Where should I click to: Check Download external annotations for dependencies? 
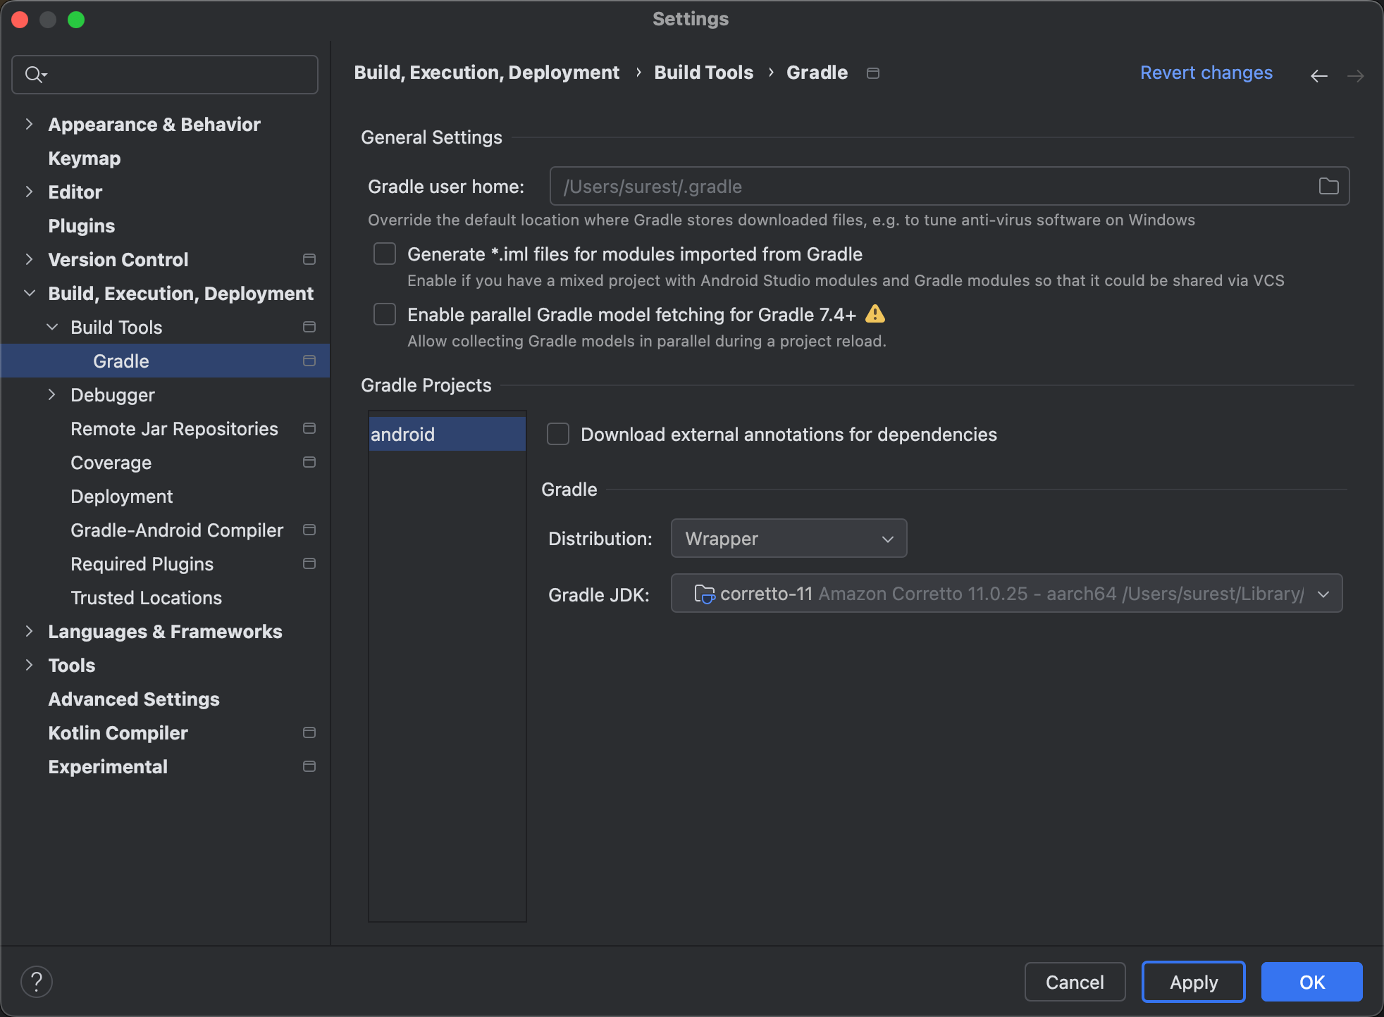pos(558,434)
